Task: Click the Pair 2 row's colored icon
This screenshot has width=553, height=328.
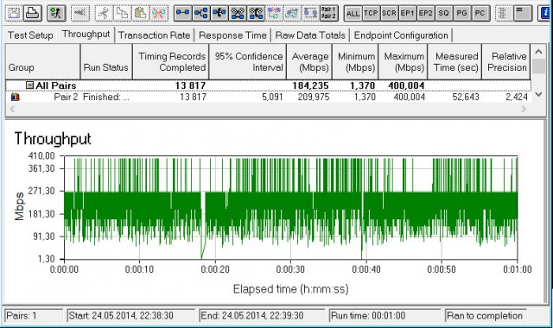Action: click(16, 97)
